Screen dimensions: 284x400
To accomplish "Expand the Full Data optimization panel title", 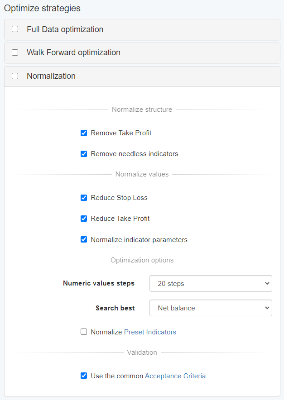I will [65, 29].
